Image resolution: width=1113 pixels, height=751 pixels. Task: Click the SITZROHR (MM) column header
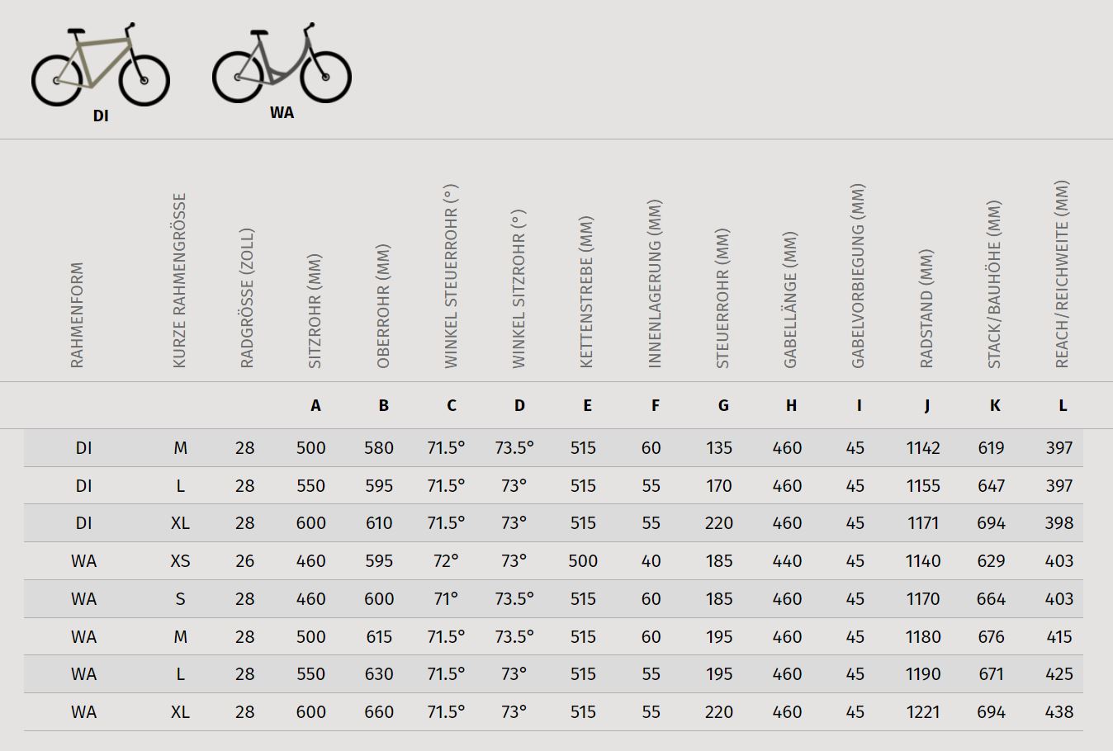[x=315, y=311]
